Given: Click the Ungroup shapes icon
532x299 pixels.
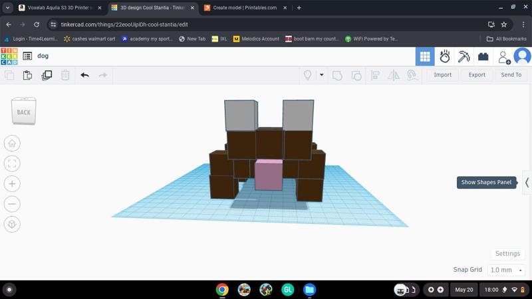Looking at the screenshot, I should pos(356,75).
